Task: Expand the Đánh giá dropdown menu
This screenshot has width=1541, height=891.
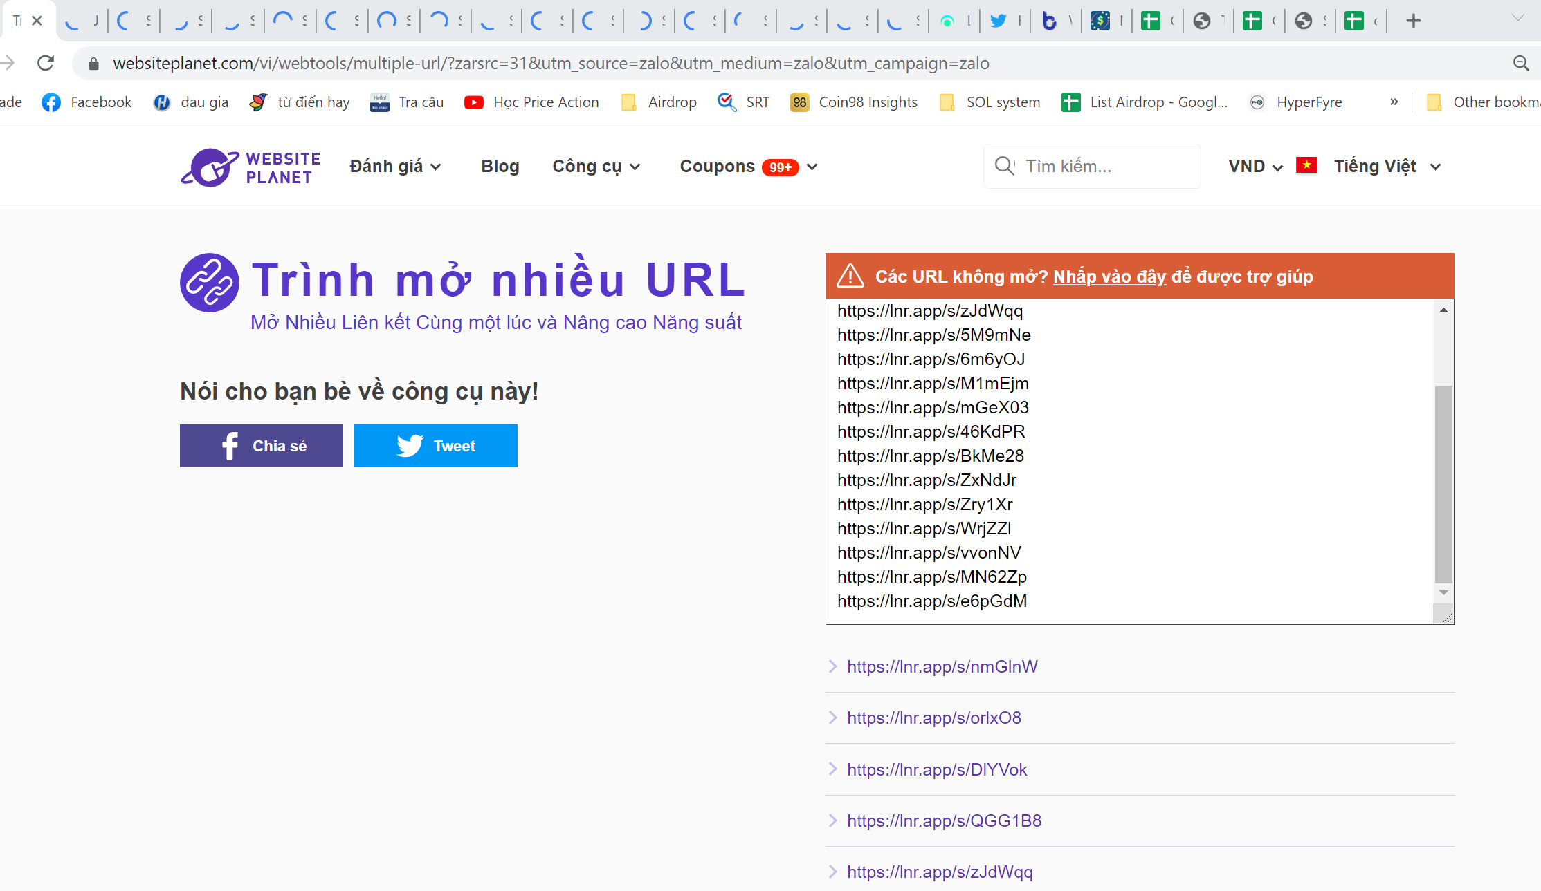Action: pyautogui.click(x=395, y=167)
